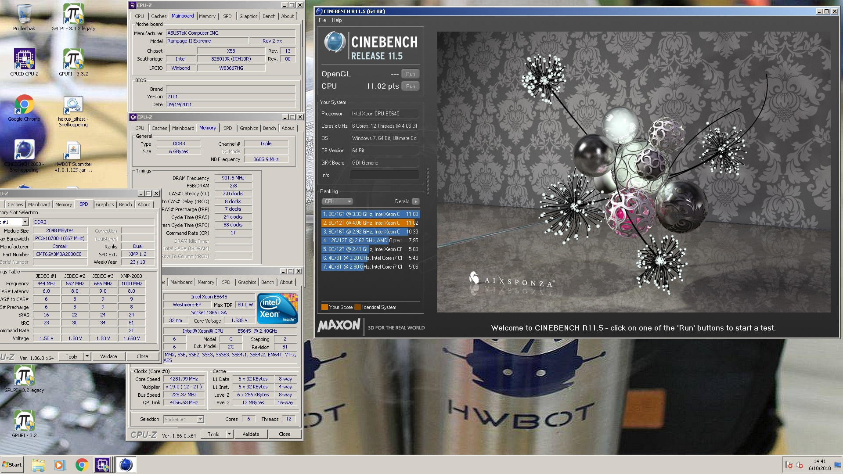843x474 pixels.
Task: Open the GPUPI - 3.2 desktop icon
Action: coord(24,424)
